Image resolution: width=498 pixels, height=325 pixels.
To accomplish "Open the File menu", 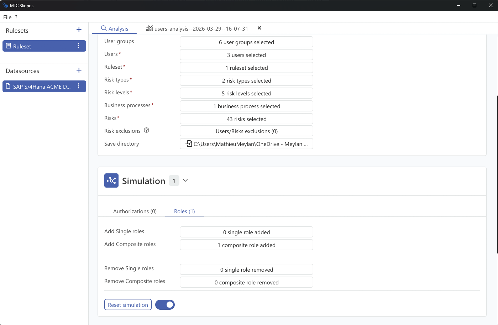I will click(7, 17).
